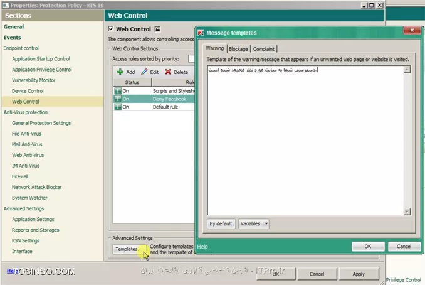Click the Access rules search field
Screen dimensions: 425x285
(x=191, y=58)
